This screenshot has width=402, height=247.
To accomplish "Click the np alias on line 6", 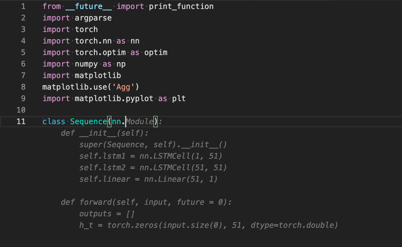I will (x=121, y=64).
